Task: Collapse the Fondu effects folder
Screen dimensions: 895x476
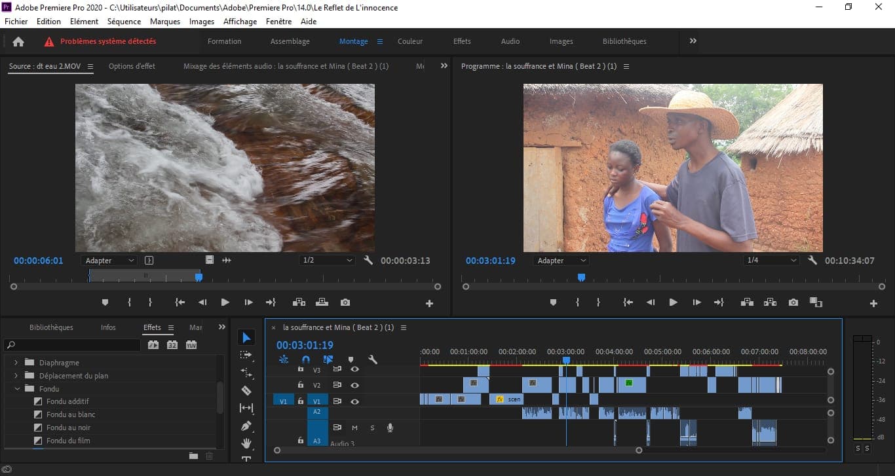Action: (x=16, y=389)
